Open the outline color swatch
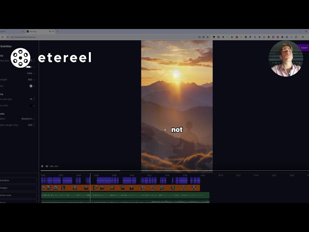 point(32,106)
